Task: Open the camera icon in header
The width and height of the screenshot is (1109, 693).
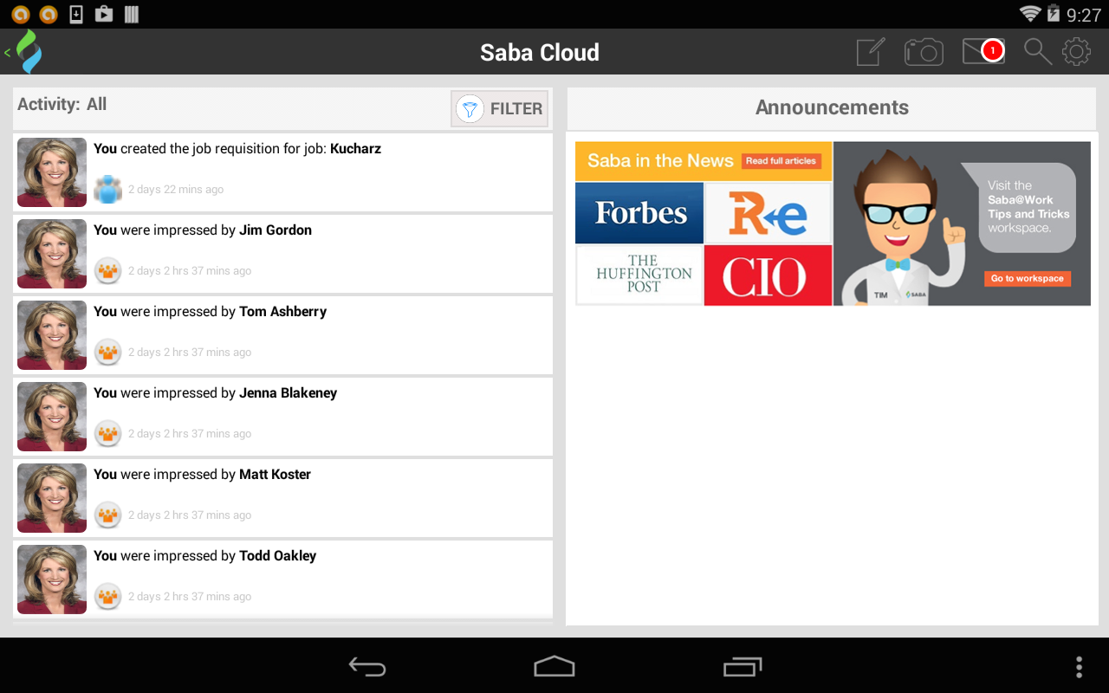Action: tap(924, 52)
